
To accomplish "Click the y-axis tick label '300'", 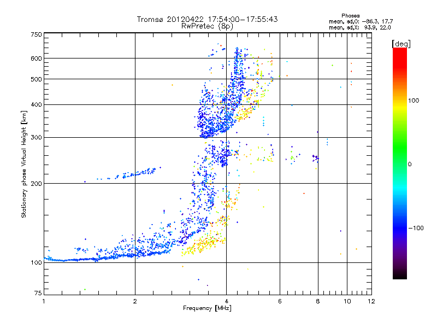I will click(x=37, y=138).
